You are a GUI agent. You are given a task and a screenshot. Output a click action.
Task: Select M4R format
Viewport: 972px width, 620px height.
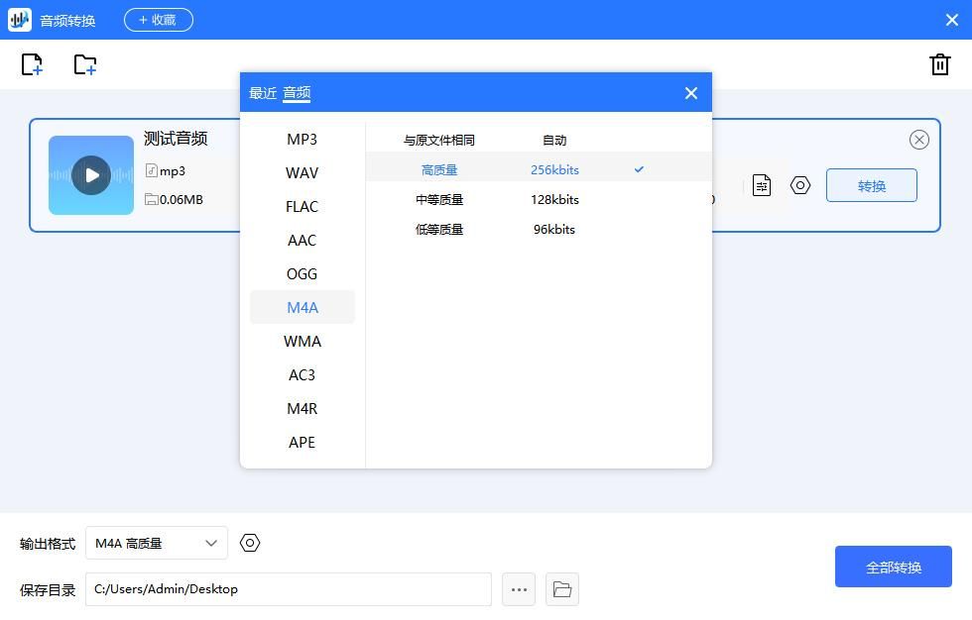[302, 409]
